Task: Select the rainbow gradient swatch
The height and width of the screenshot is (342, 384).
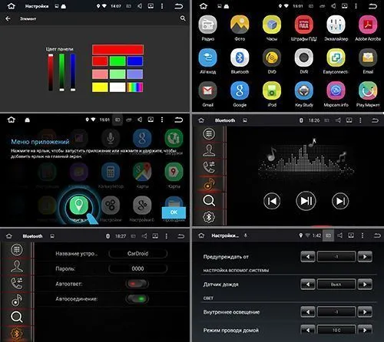Action: (135, 87)
